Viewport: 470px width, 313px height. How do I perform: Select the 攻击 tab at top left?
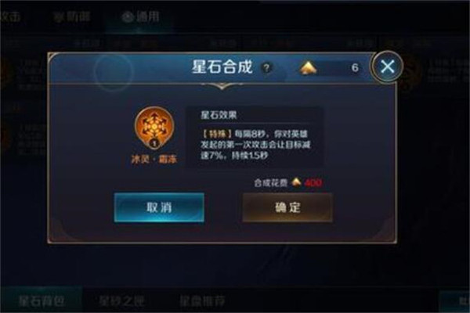click(x=10, y=16)
